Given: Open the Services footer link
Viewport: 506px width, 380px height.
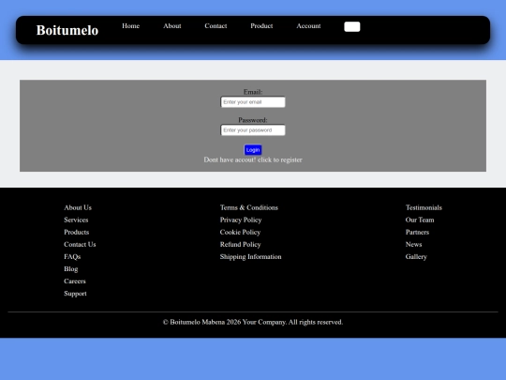Looking at the screenshot, I should [x=76, y=220].
